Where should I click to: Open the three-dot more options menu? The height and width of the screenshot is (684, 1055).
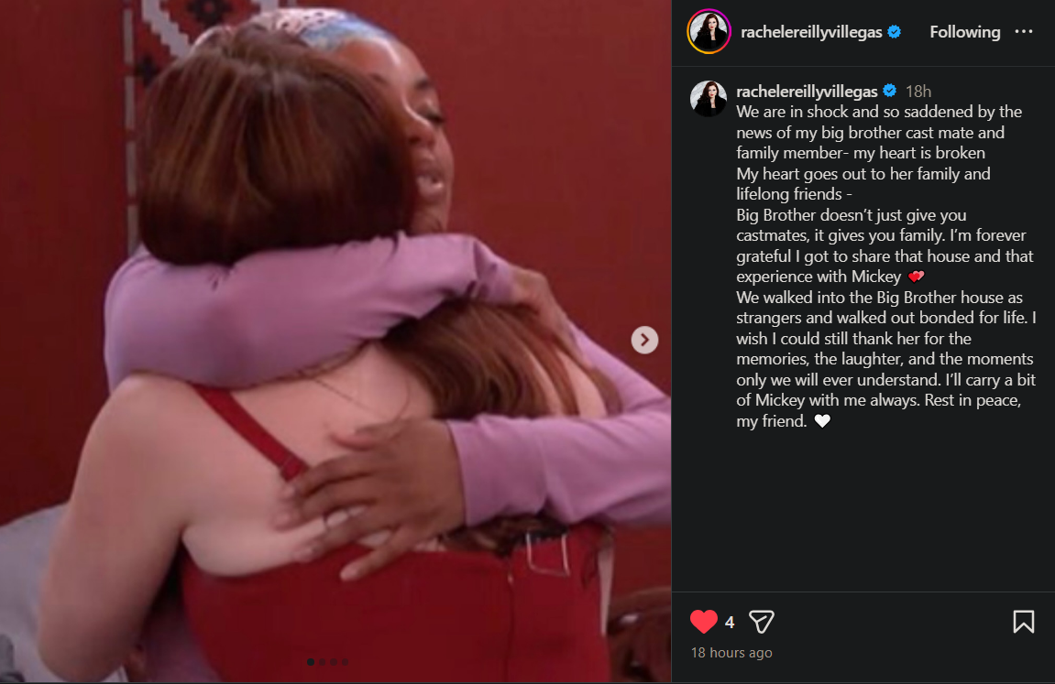1023,31
